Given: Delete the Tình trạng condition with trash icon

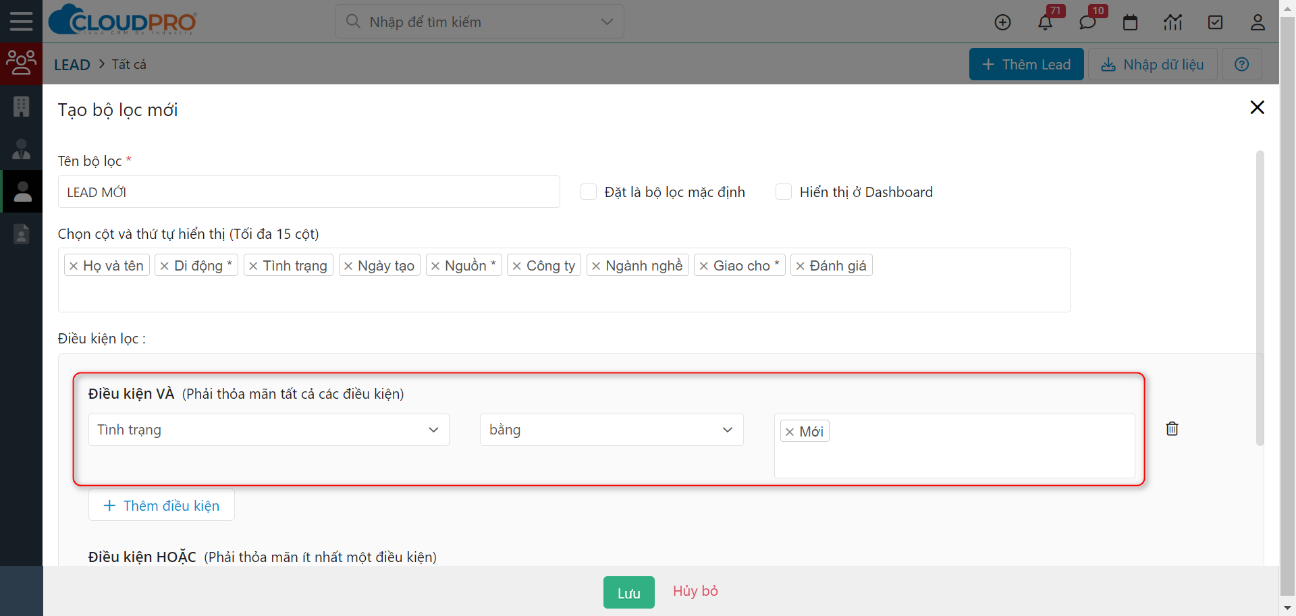Looking at the screenshot, I should 1172,428.
